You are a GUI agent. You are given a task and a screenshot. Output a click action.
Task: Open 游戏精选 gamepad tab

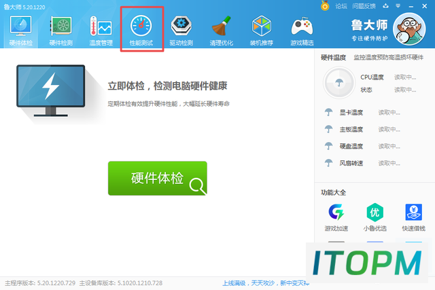[302, 31]
